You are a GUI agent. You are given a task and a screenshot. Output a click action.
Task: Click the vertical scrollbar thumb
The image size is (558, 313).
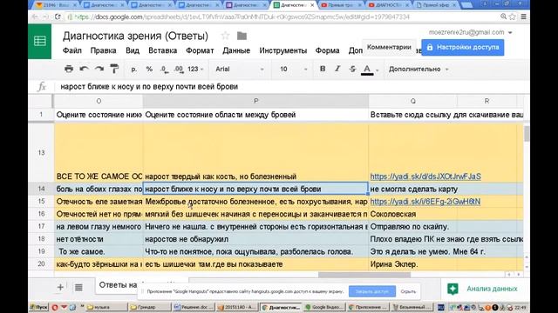(x=527, y=134)
